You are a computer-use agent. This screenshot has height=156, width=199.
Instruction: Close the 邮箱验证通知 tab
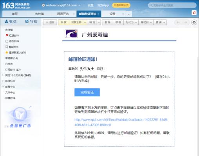point(98,14)
